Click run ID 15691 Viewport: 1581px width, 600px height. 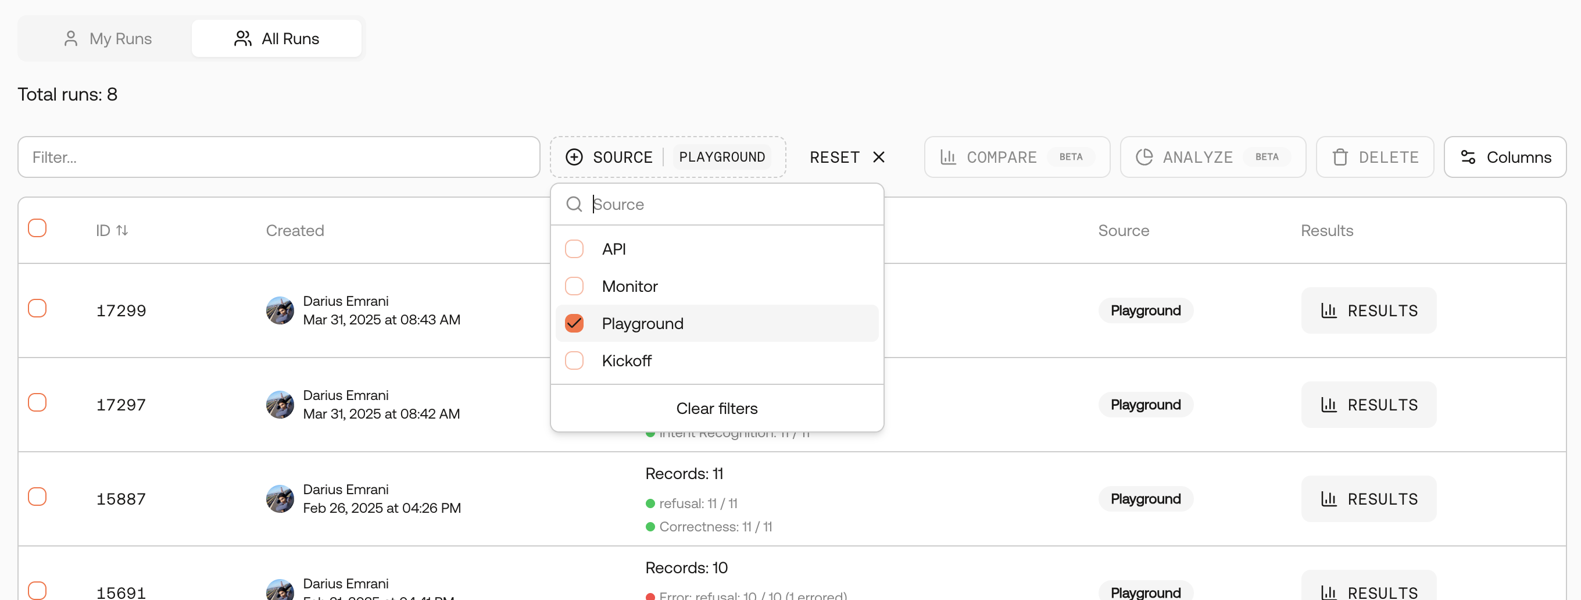coord(121,592)
